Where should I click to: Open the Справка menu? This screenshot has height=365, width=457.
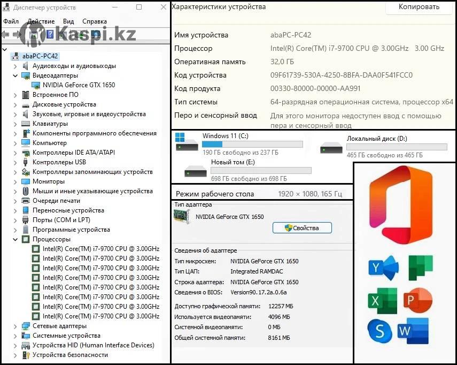95,21
